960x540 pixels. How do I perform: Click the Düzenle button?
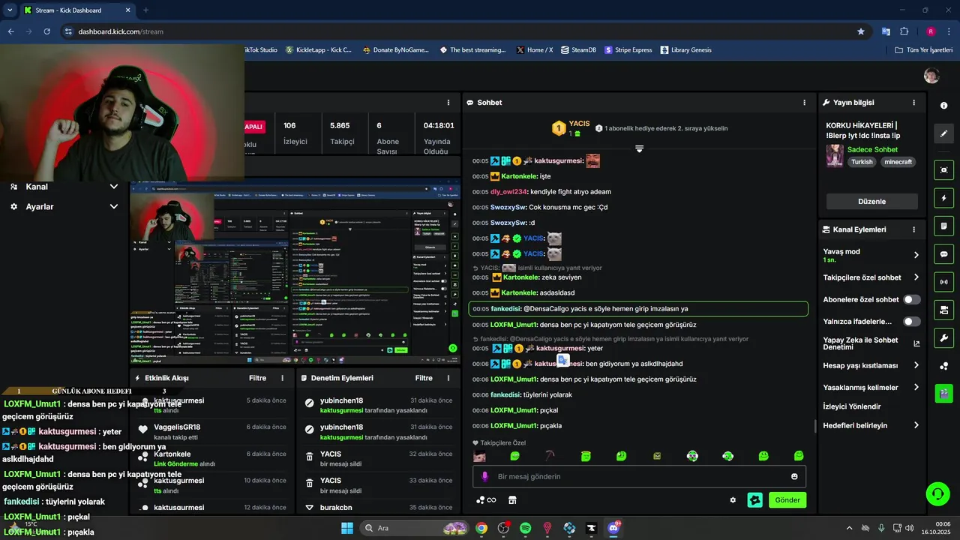point(871,202)
